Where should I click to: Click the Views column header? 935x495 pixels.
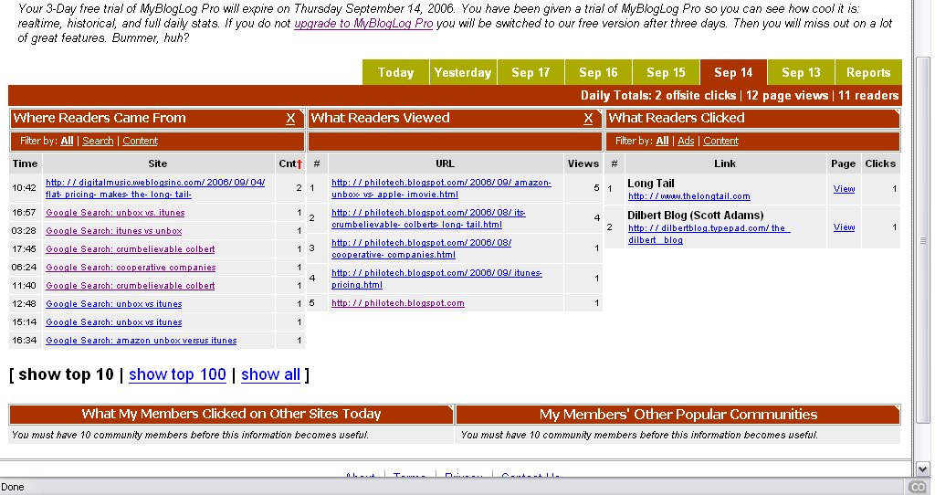click(x=583, y=164)
